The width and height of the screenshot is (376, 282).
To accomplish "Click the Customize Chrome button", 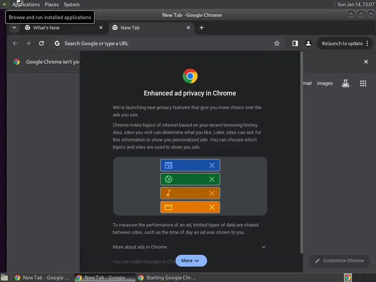I will (339, 261).
